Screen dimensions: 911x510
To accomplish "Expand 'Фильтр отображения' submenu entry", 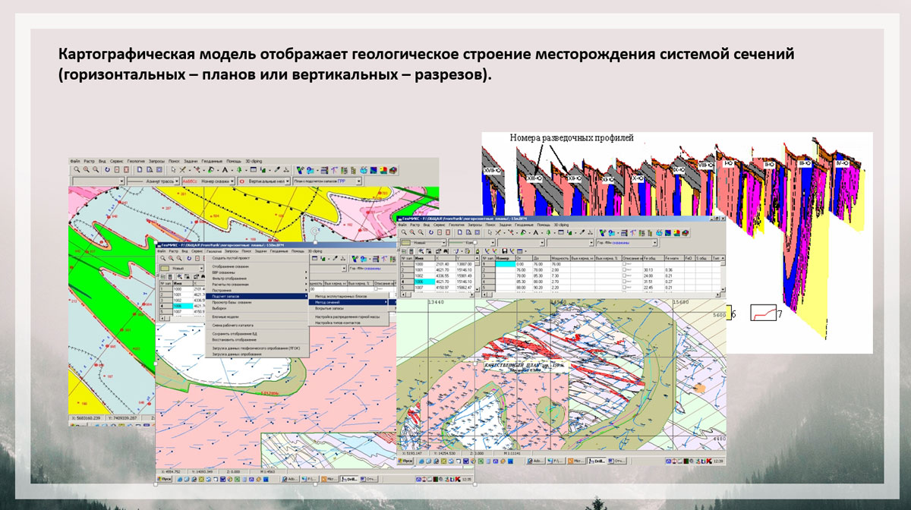I will pyautogui.click(x=257, y=279).
